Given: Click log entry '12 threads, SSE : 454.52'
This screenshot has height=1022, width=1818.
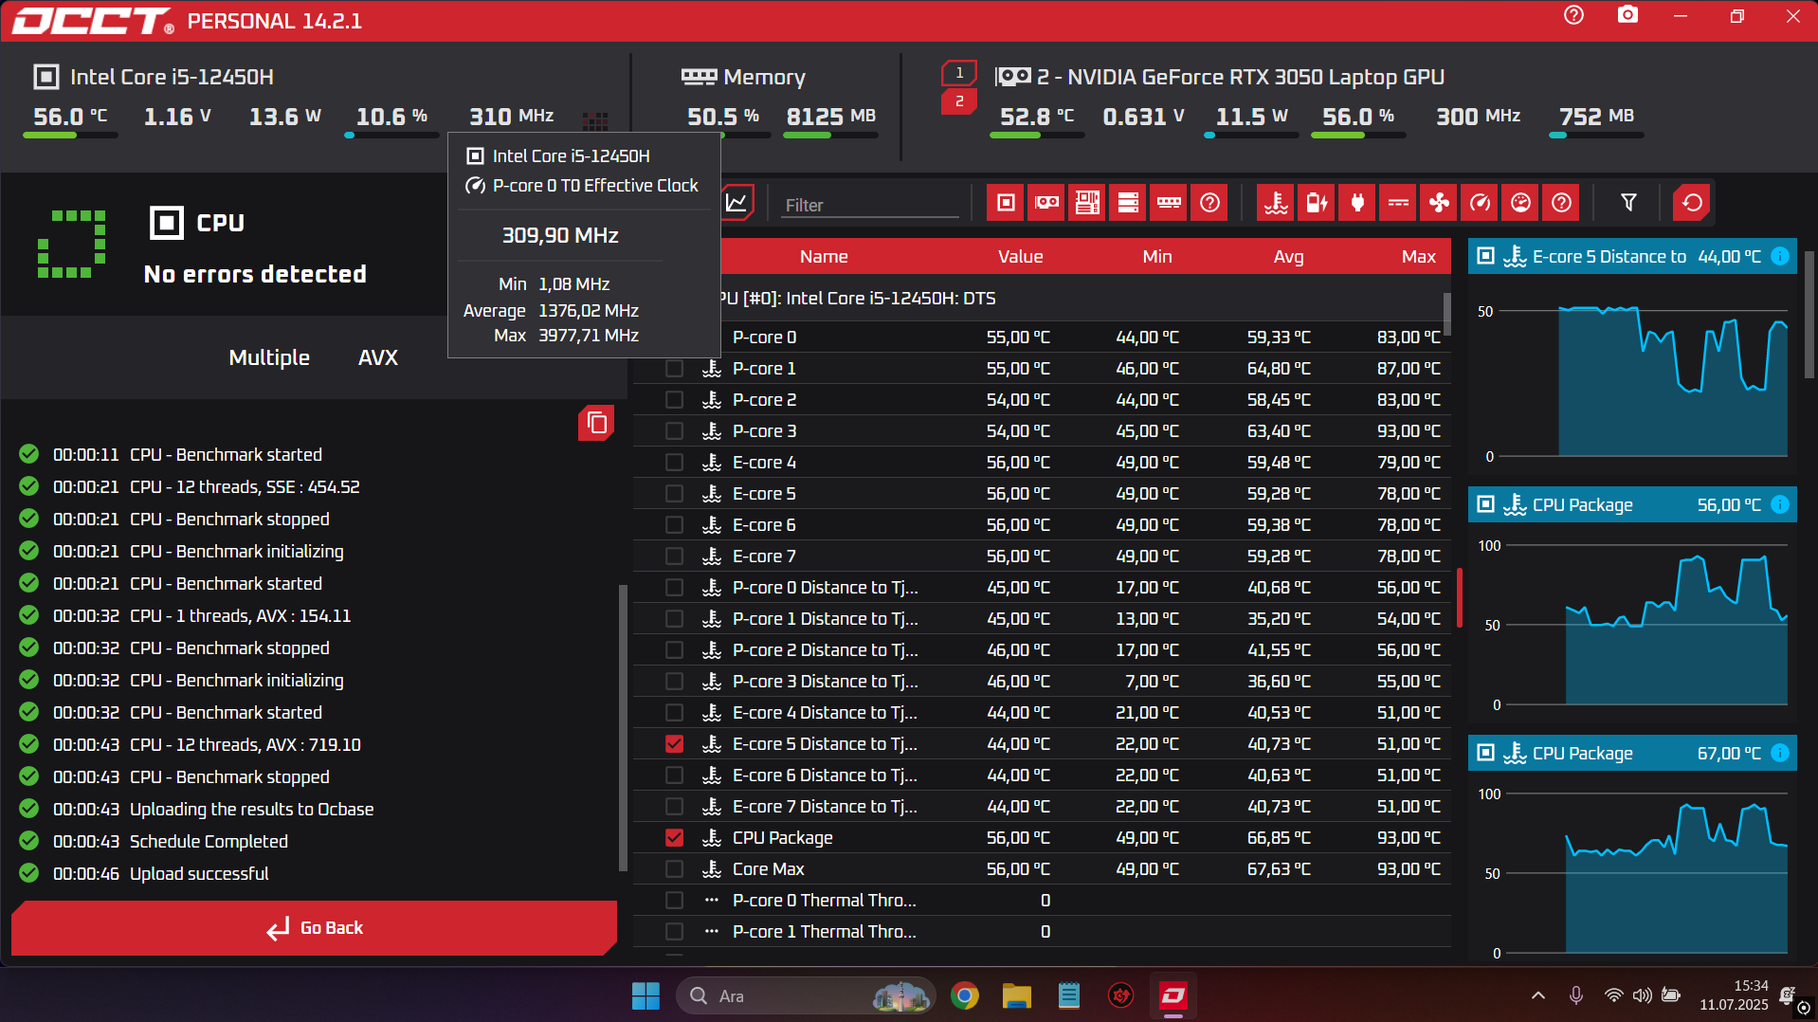Looking at the screenshot, I should point(245,487).
